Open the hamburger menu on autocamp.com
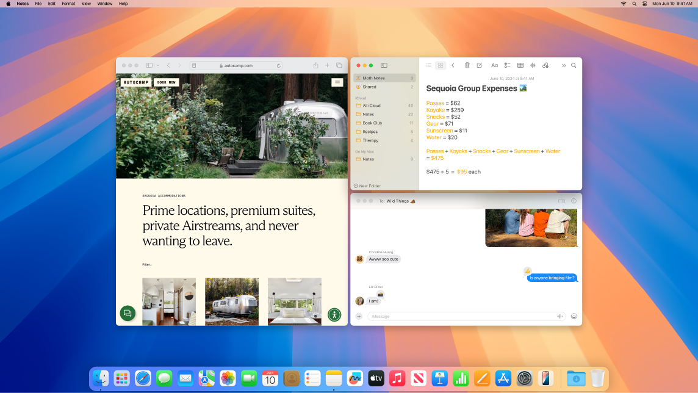 (x=337, y=82)
